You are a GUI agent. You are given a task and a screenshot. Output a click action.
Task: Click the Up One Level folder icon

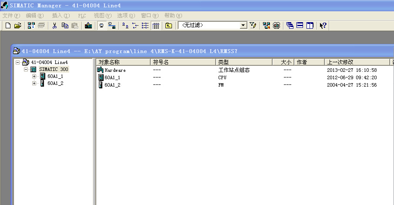click(168, 25)
